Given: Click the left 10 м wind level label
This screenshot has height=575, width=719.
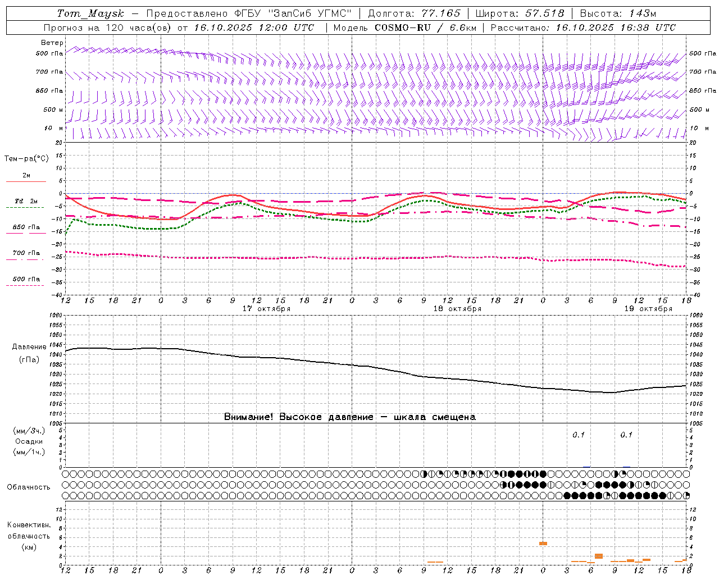Looking at the screenshot, I should pos(53,128).
